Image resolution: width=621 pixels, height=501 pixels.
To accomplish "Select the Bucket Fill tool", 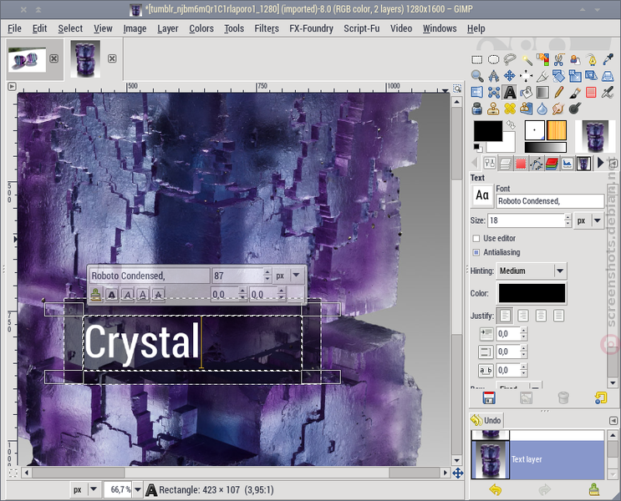I will point(527,92).
